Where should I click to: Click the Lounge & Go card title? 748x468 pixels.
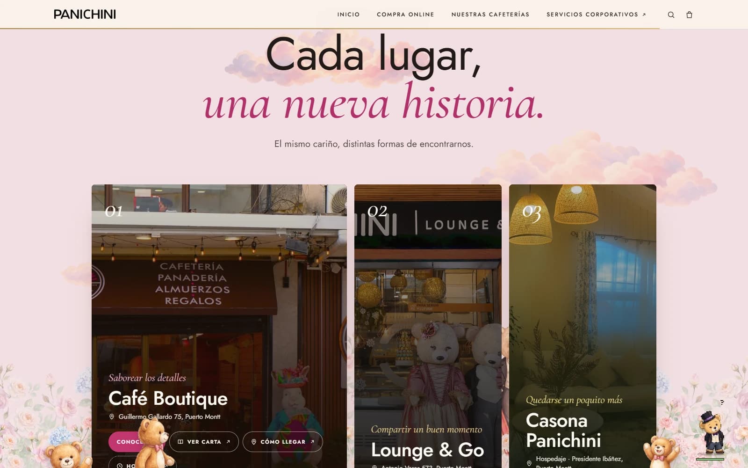pyautogui.click(x=427, y=450)
